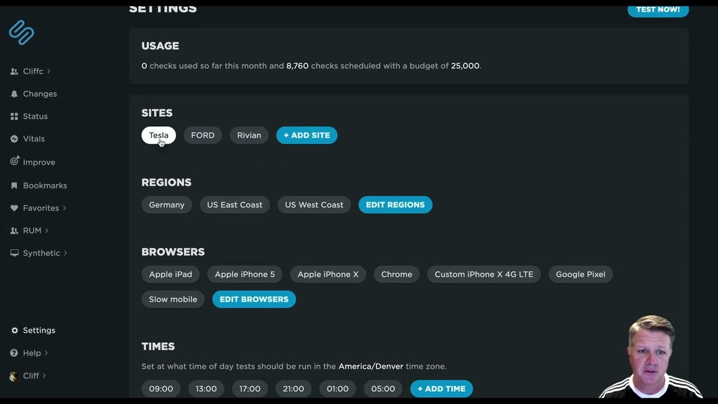718x404 pixels.
Task: Navigate to the Improve page
Action: click(39, 162)
